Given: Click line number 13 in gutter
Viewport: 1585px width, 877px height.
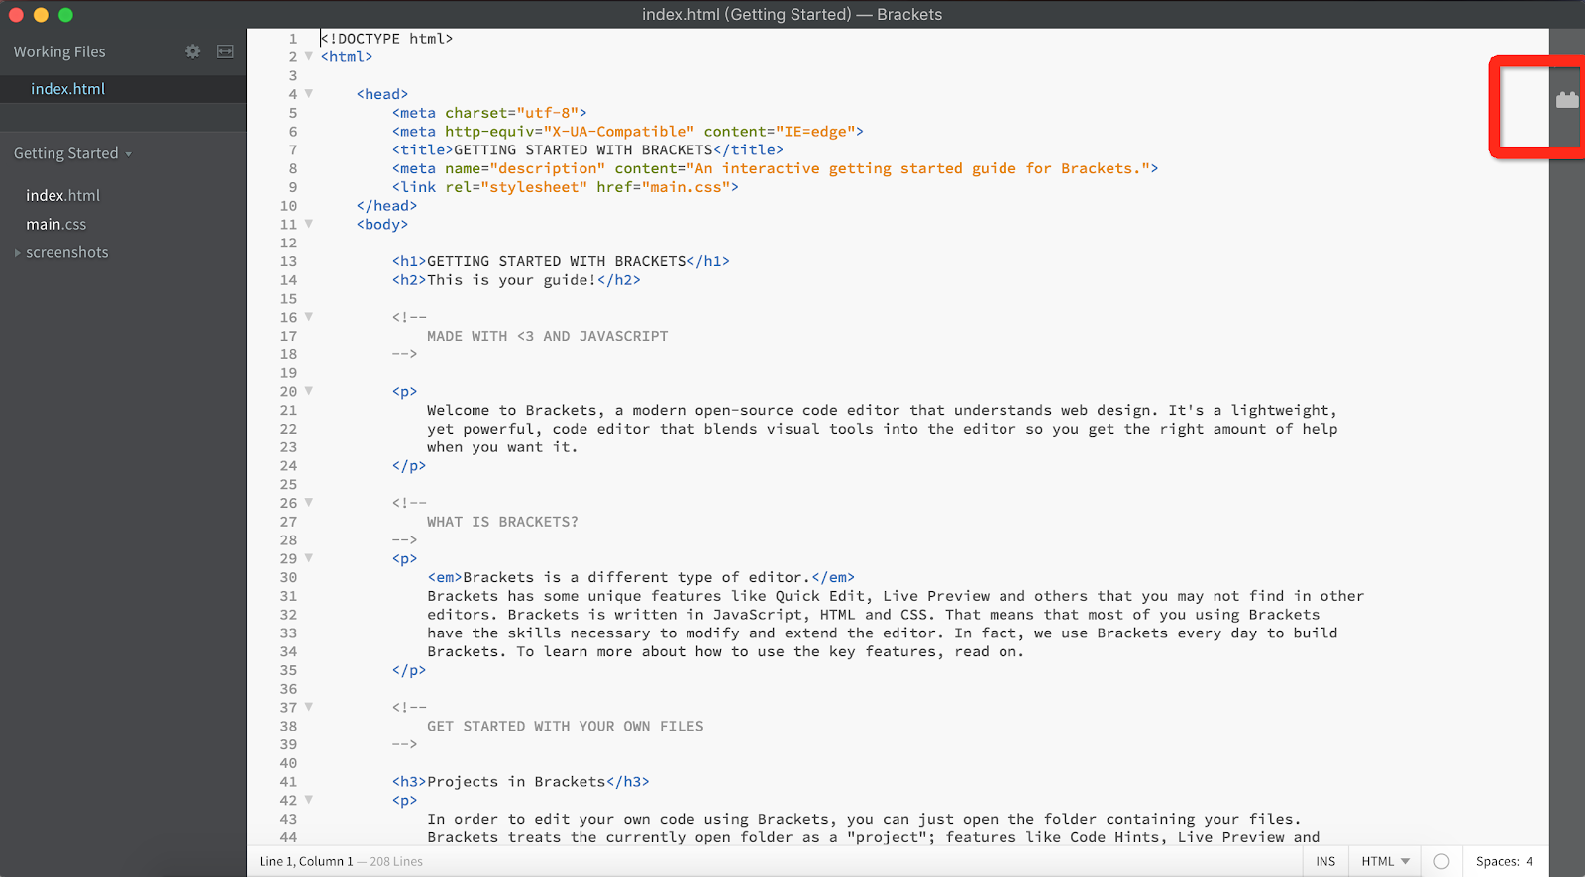Looking at the screenshot, I should tap(288, 261).
